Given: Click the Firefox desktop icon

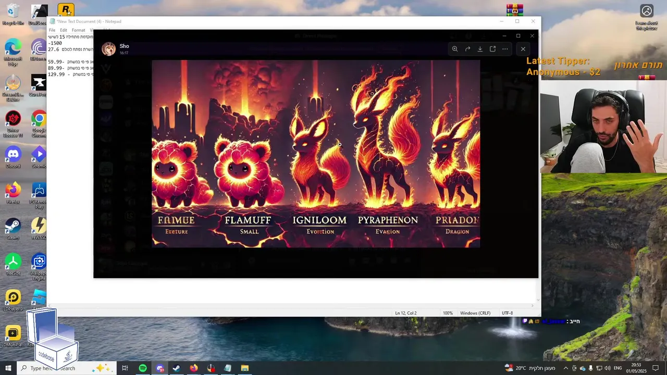Looking at the screenshot, I should click(13, 193).
